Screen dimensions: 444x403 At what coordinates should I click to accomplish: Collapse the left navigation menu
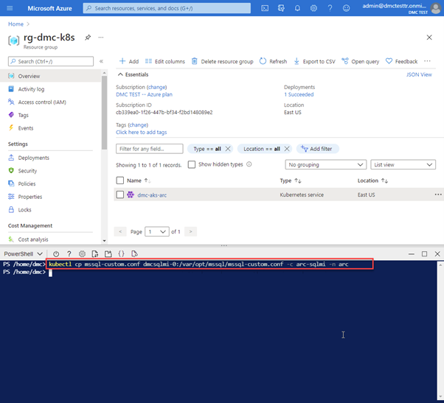101,61
